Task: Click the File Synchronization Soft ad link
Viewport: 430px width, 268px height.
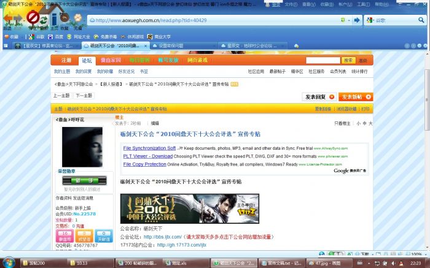Action: coord(149,148)
